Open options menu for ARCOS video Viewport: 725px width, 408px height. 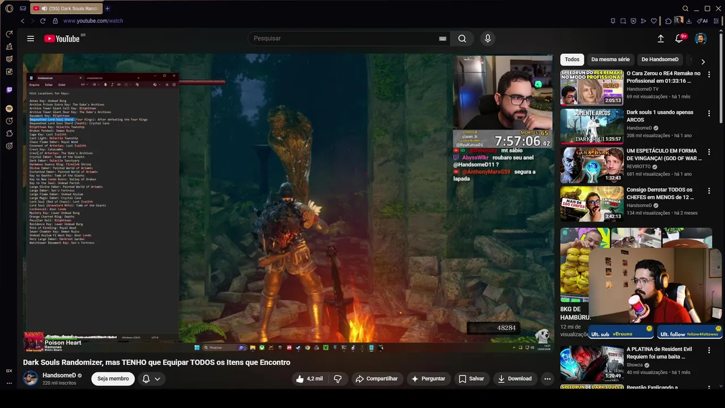coord(709,114)
